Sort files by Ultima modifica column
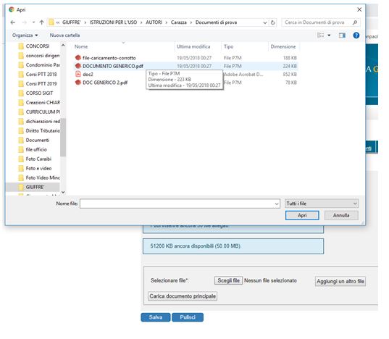The height and width of the screenshot is (339, 389). click(193, 46)
